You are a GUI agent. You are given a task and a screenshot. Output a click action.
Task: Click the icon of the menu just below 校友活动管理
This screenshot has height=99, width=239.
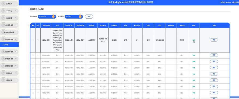[3, 59]
